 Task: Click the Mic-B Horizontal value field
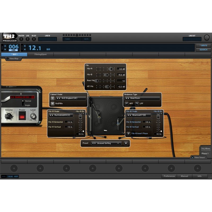147,122
